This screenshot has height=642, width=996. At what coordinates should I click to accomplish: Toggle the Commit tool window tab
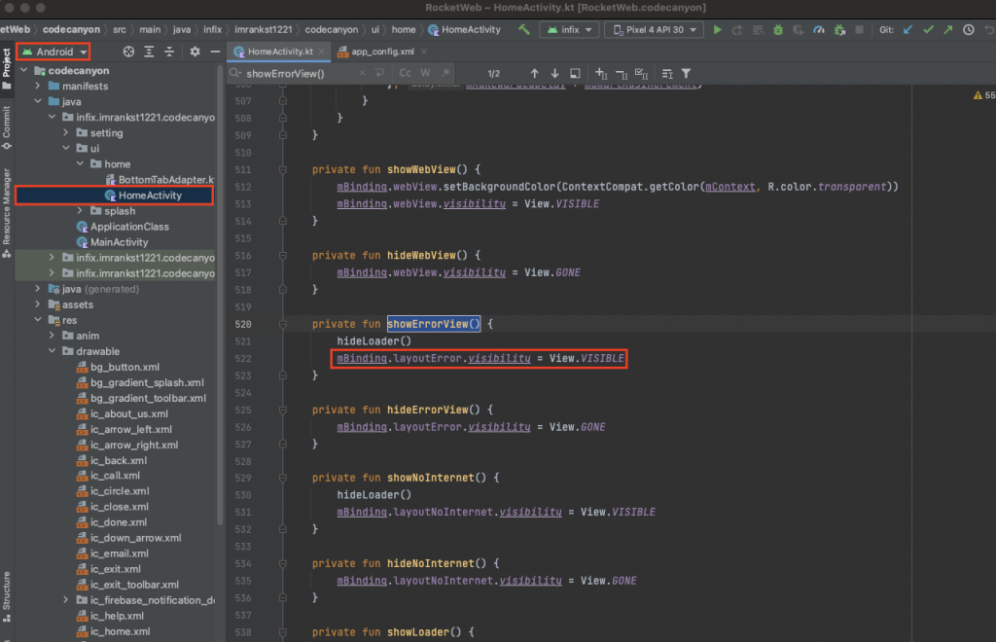[x=7, y=127]
